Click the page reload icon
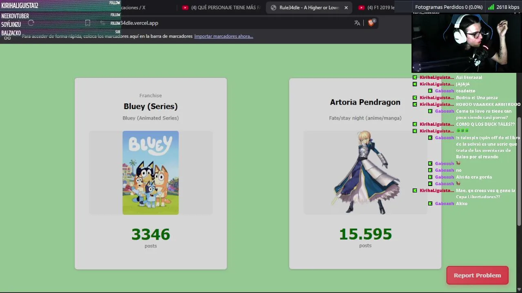Image resolution: width=522 pixels, height=293 pixels. click(x=31, y=23)
